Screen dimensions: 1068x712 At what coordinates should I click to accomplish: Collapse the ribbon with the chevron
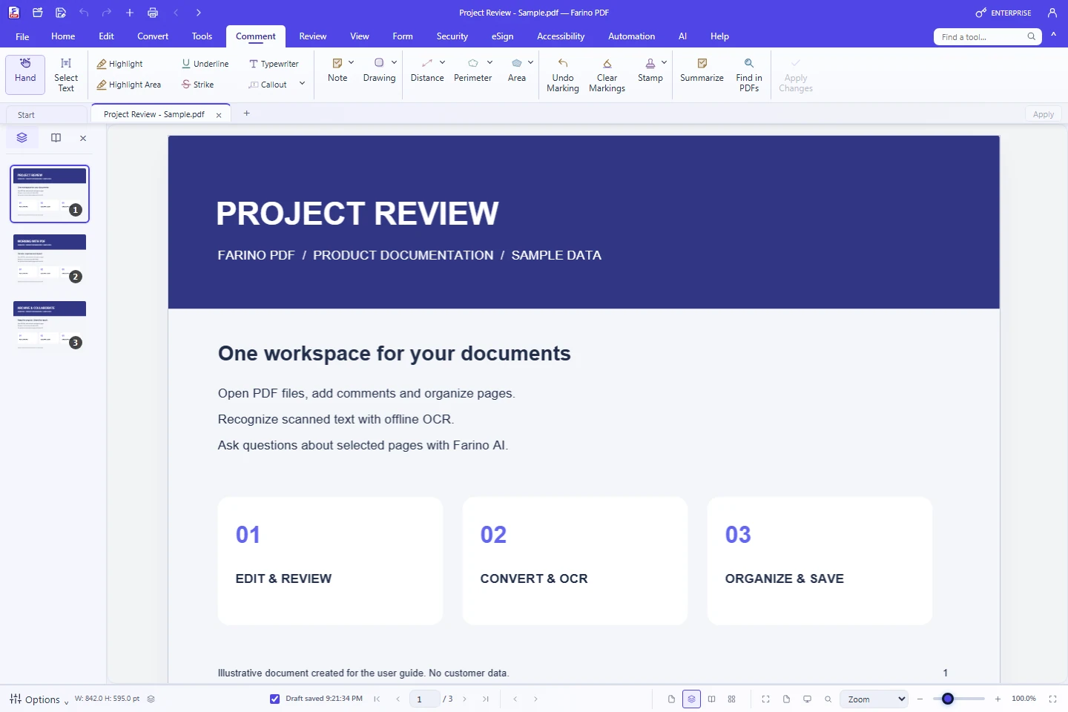[x=1053, y=36]
